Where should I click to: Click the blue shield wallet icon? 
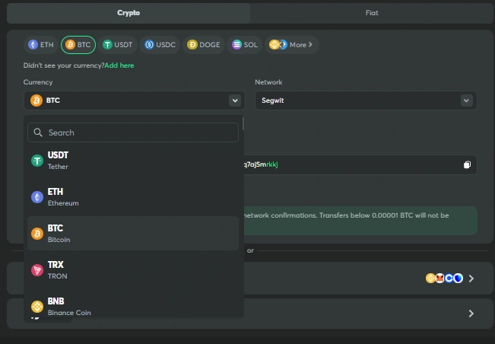pos(458,279)
